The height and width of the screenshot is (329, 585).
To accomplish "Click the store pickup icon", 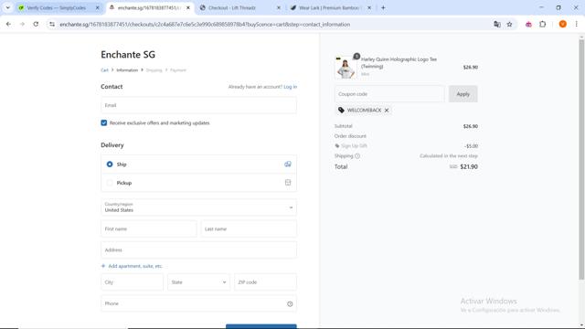I will pos(288,183).
